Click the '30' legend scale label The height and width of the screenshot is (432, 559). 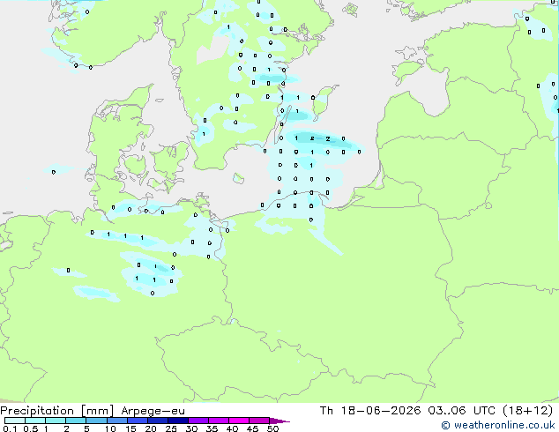191,428
